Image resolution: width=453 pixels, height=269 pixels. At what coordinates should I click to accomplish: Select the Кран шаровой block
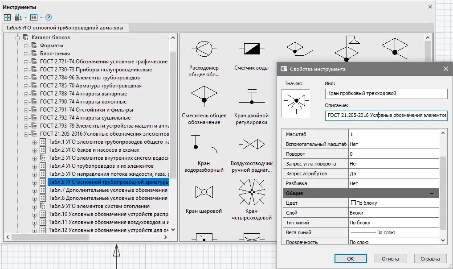tap(204, 199)
